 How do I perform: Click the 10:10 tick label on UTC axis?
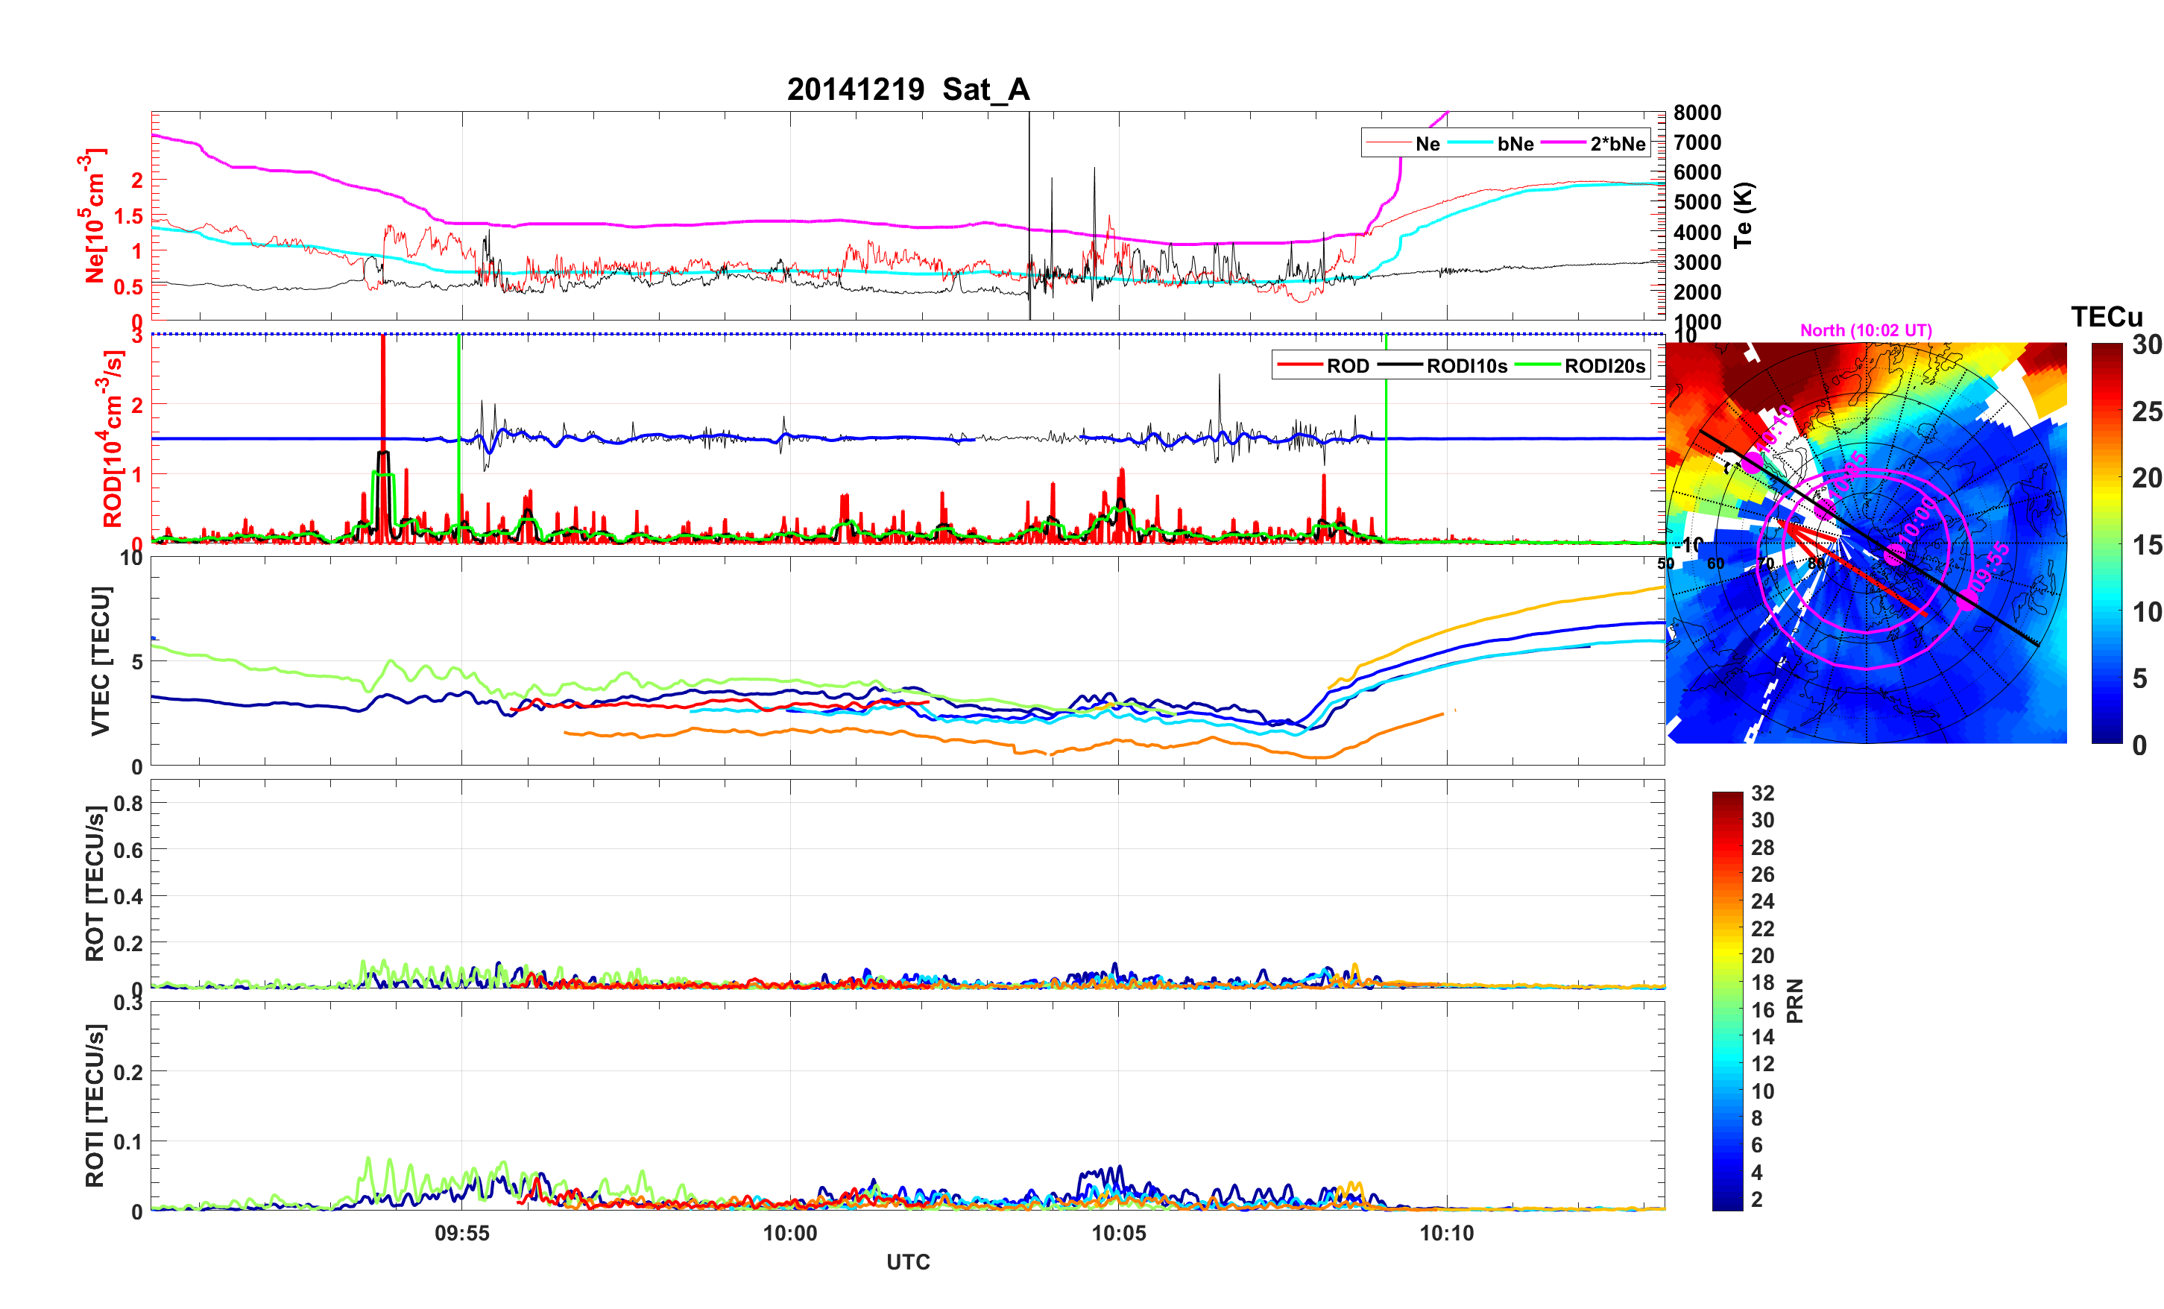(x=1446, y=1232)
